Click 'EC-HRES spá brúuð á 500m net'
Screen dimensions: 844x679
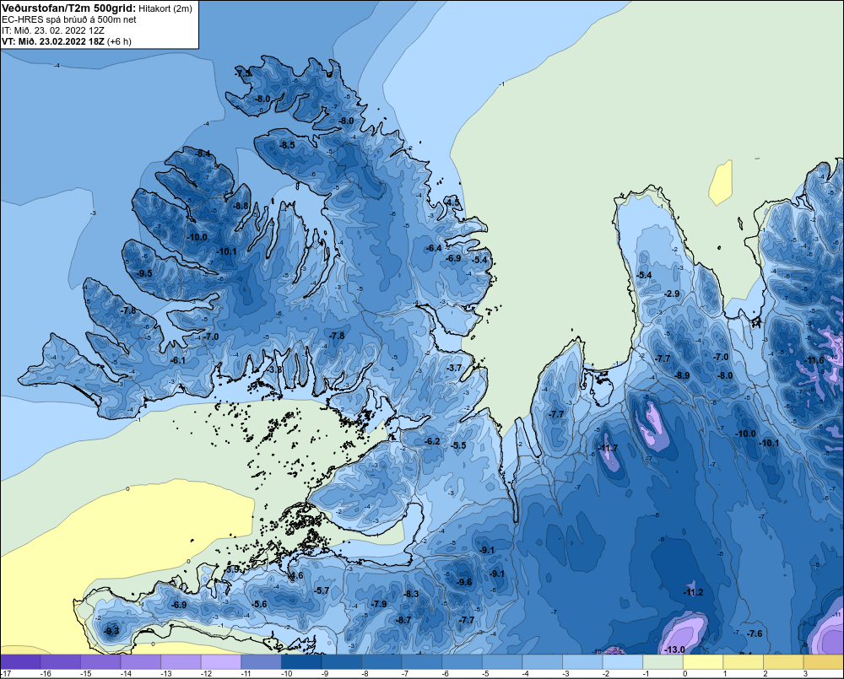[69, 19]
